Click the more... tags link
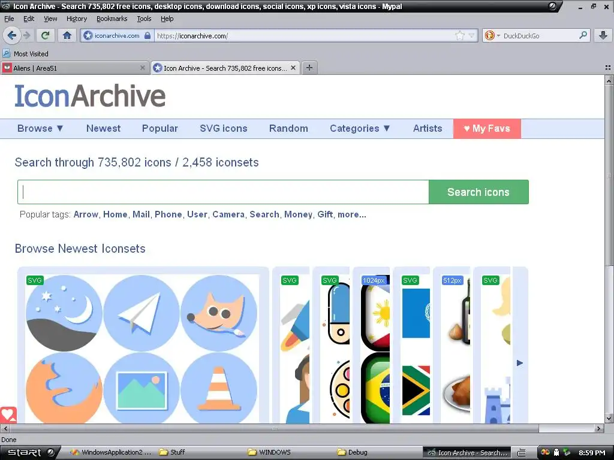Viewport: 614px width, 460px height. click(x=351, y=214)
